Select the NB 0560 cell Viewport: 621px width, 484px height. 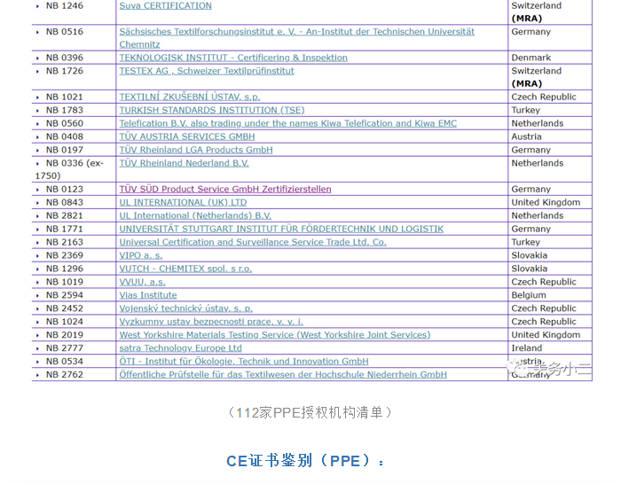point(74,123)
